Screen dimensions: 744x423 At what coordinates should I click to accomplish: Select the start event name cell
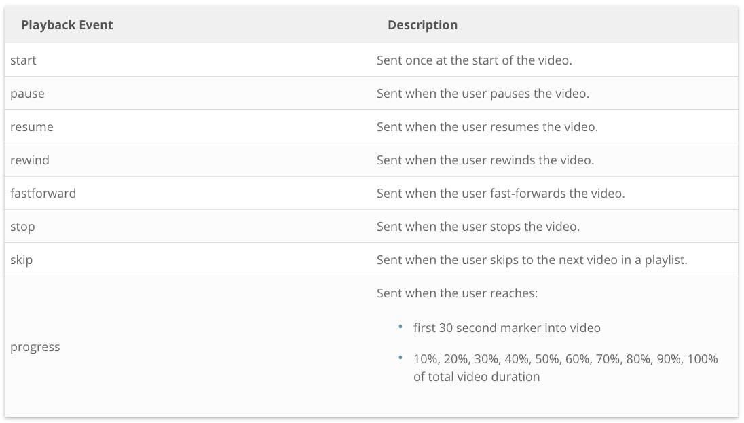pyautogui.click(x=24, y=60)
